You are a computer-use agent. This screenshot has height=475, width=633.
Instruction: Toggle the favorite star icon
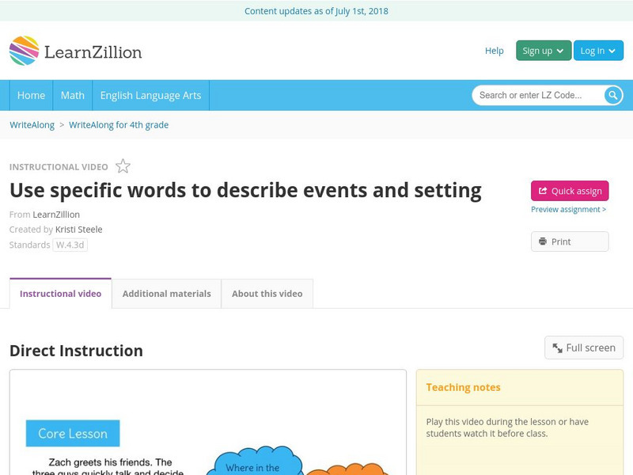123,166
